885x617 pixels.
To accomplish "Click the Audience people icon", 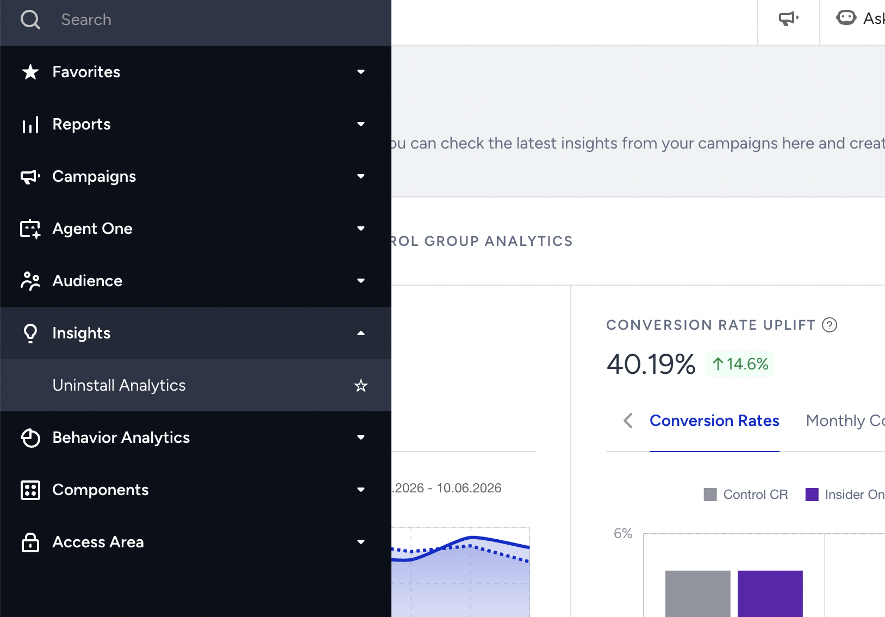I will [30, 281].
